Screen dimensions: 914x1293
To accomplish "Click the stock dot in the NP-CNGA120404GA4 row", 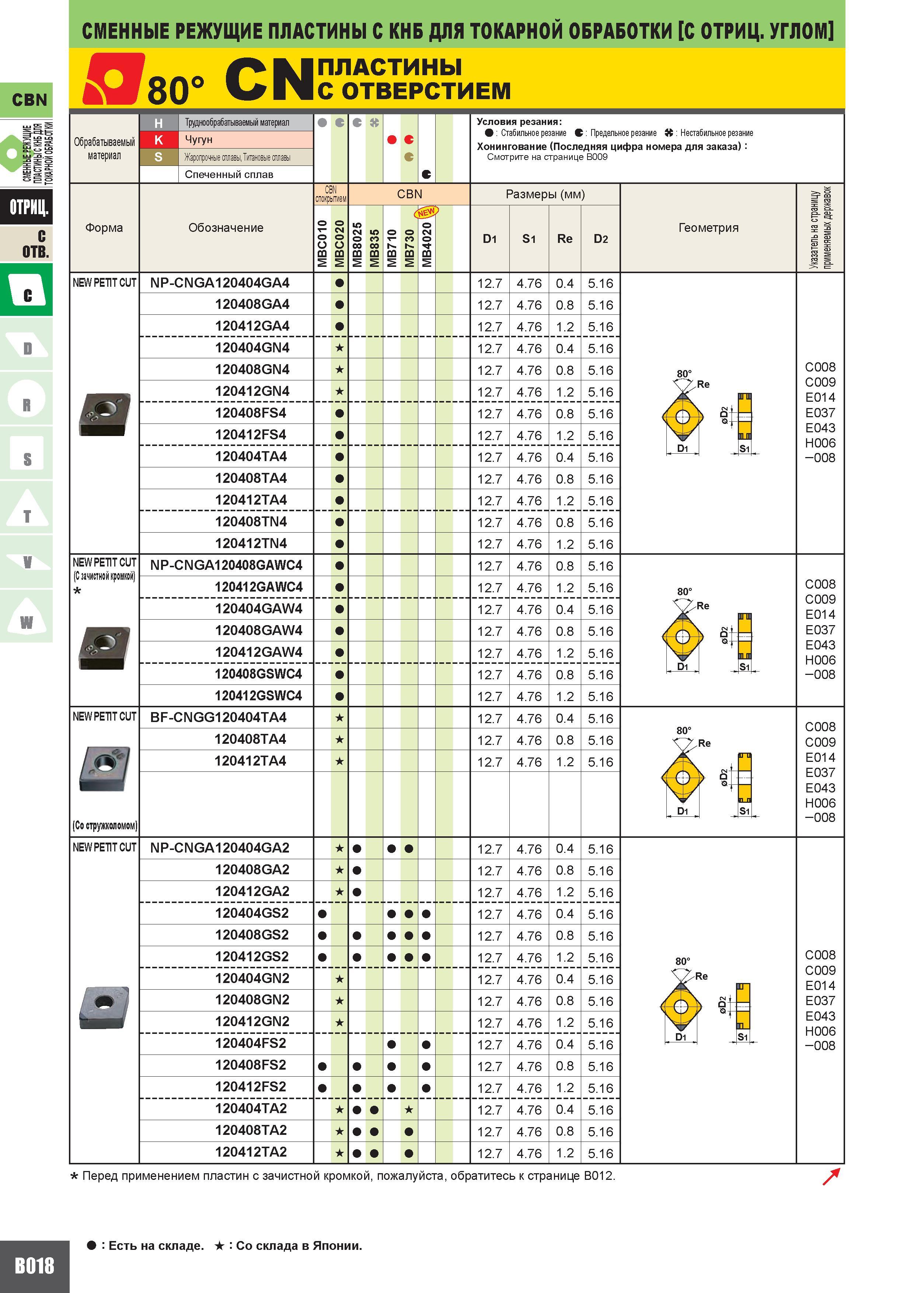I will click(339, 283).
